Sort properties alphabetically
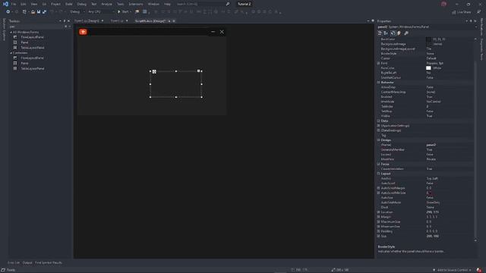Screen dimensions: 486x273 pyautogui.click(x=386, y=33)
